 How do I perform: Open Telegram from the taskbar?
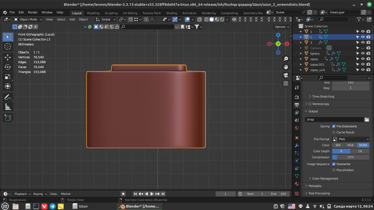53,206
